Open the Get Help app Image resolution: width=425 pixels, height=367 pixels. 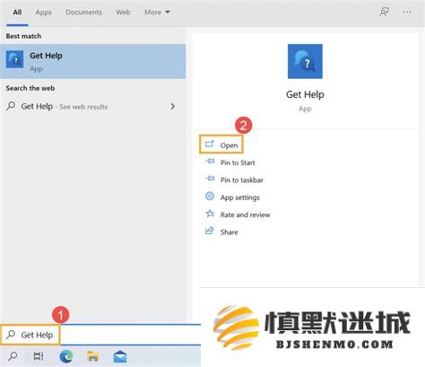click(221, 144)
